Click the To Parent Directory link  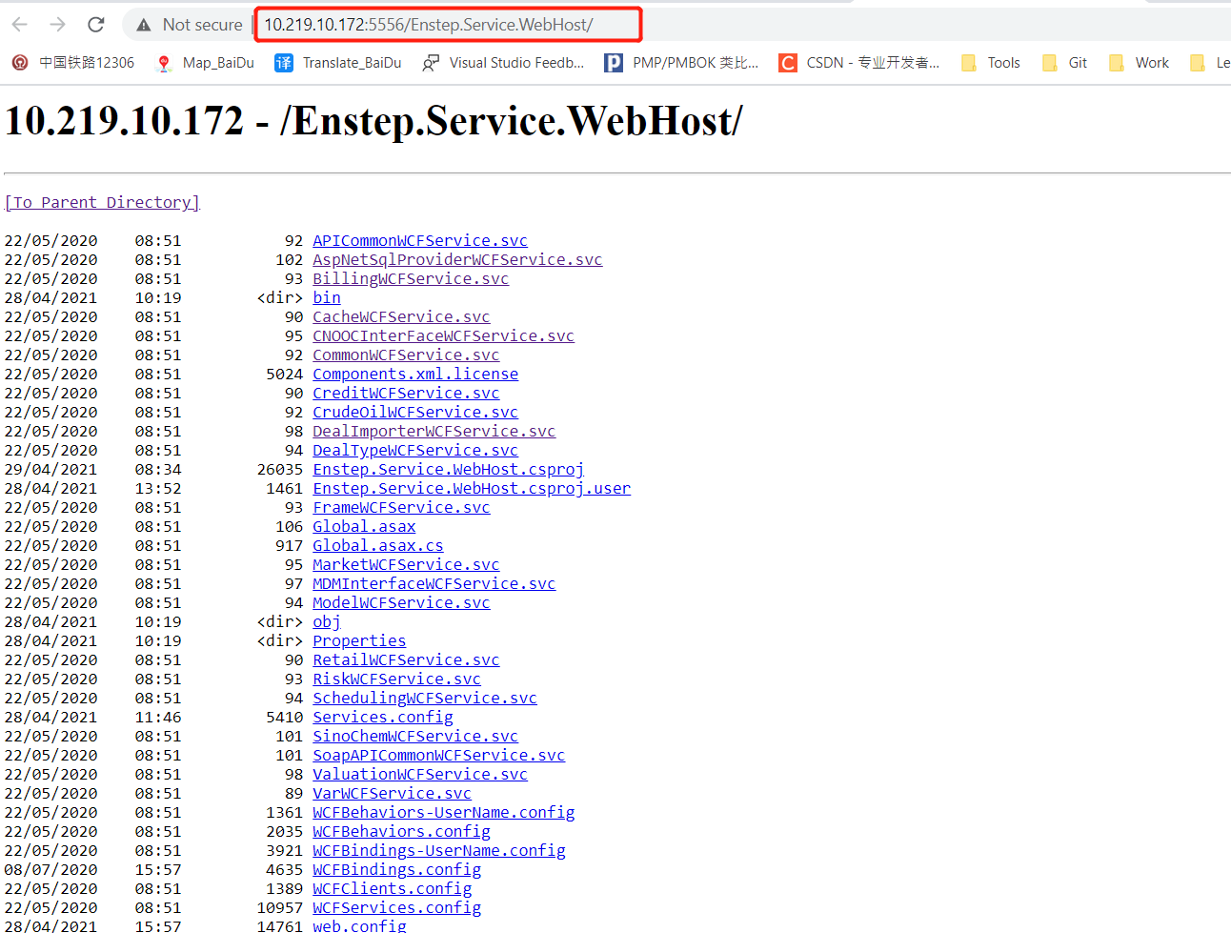coord(101,202)
